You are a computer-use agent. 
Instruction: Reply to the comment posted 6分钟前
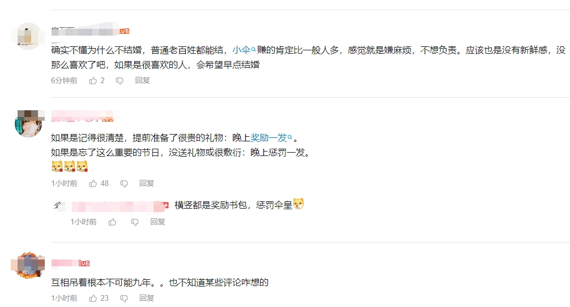143,80
